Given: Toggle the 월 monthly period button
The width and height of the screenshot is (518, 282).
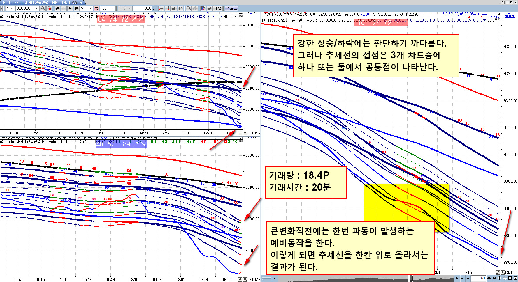Looking at the screenshot, I should [70, 8].
